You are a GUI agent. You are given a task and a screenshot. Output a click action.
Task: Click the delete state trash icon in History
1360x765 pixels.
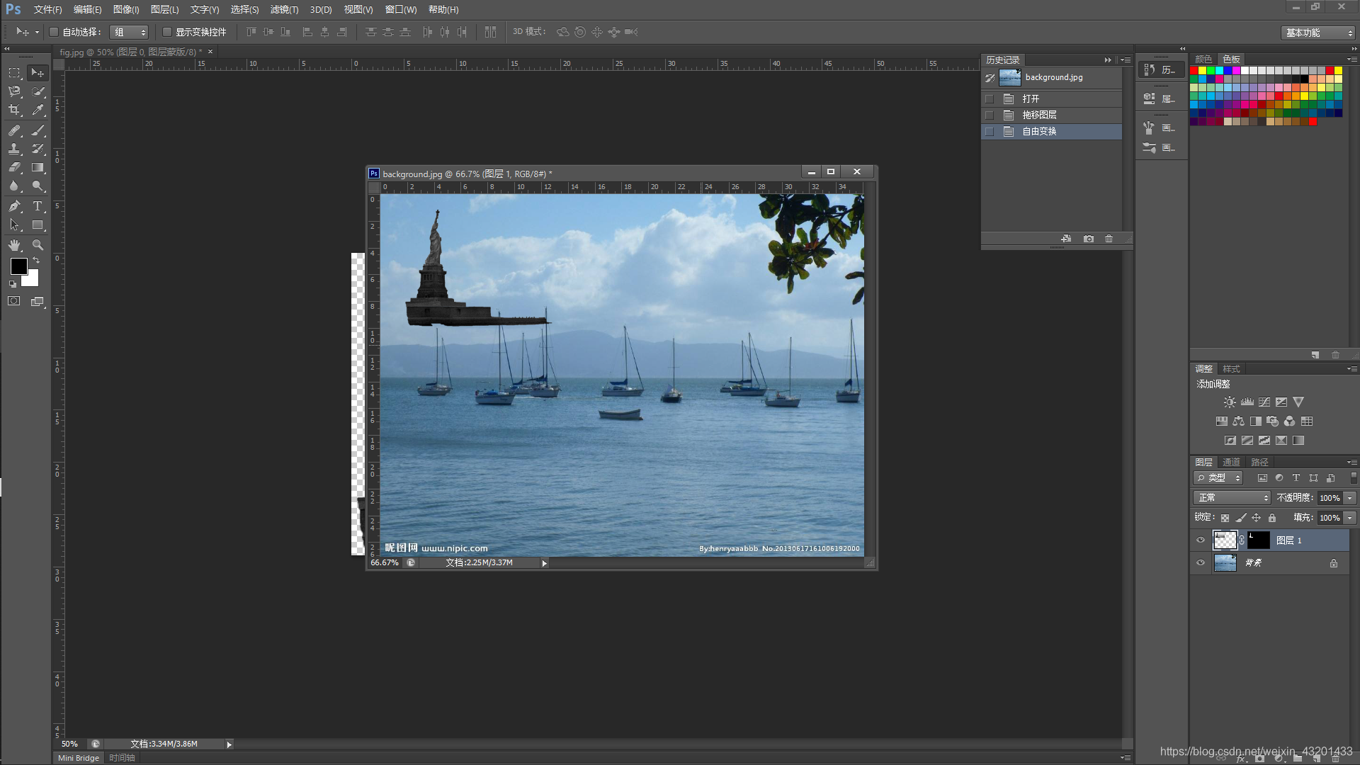[1109, 239]
